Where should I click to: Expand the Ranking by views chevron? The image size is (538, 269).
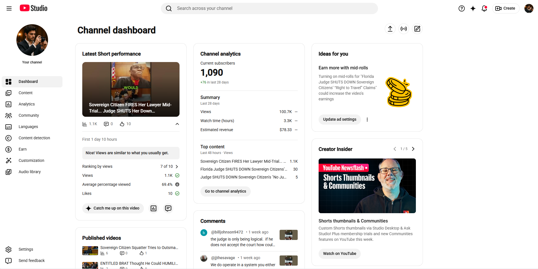pyautogui.click(x=177, y=167)
